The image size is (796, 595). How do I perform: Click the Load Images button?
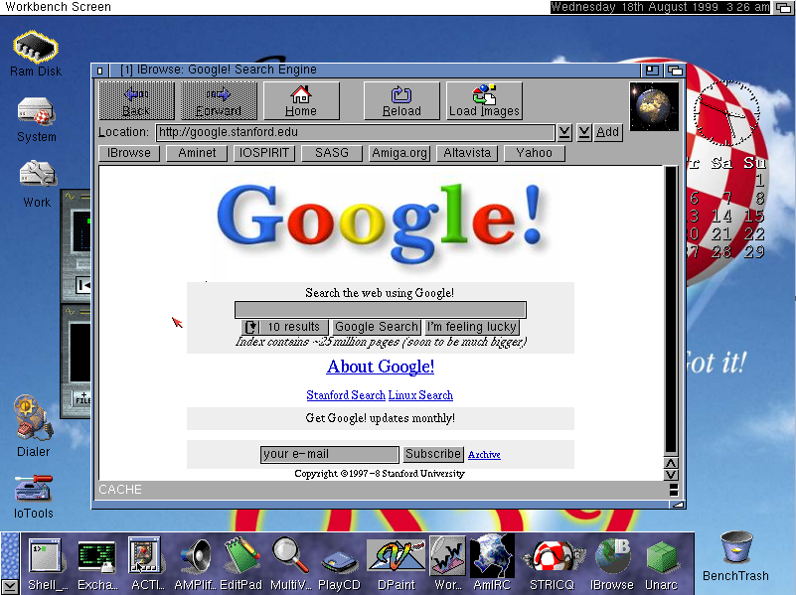click(484, 101)
